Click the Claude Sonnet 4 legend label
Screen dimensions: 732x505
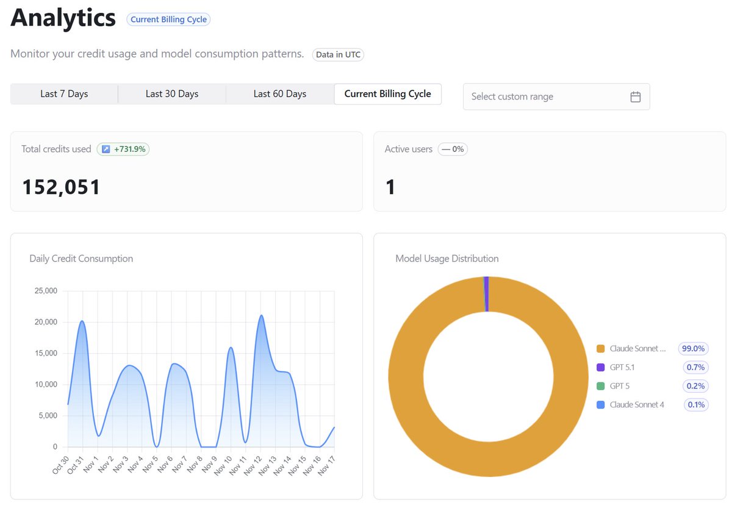click(x=637, y=404)
